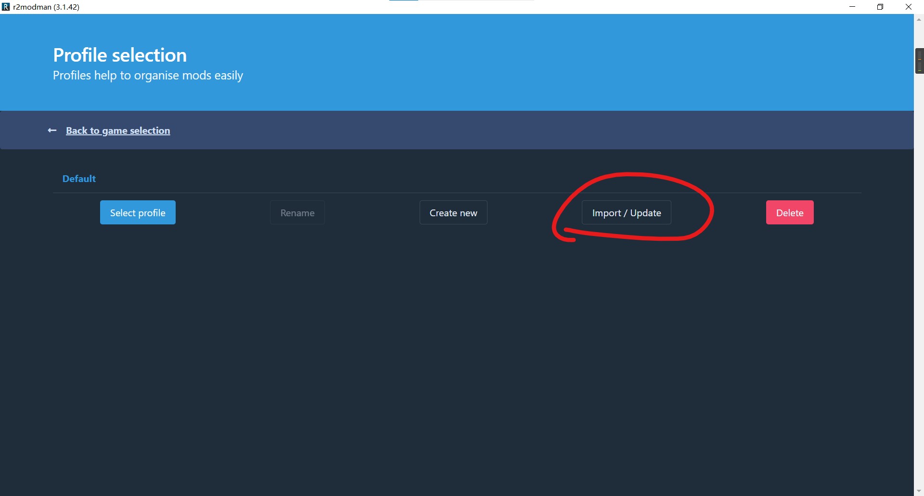
Task: Click the Select profile button
Action: click(138, 212)
